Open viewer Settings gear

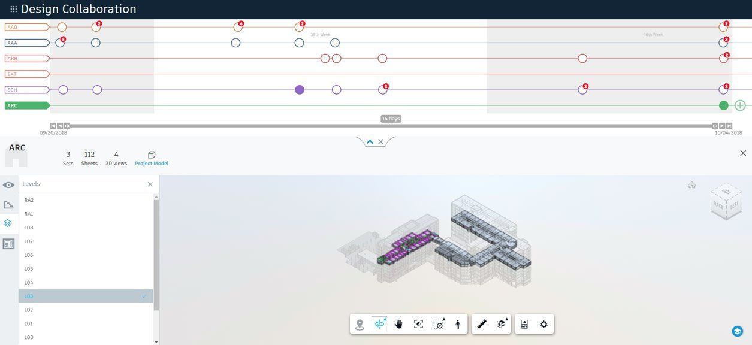543,324
